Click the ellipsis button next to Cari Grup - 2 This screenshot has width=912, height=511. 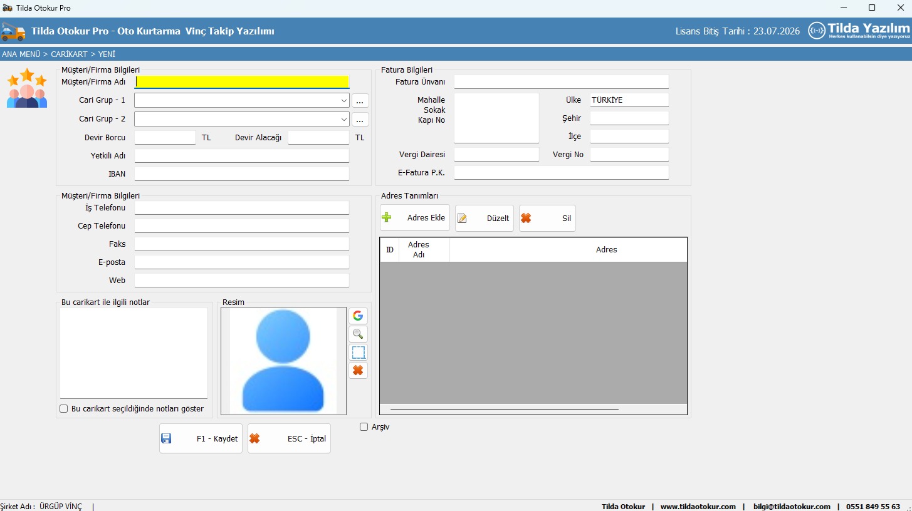(x=360, y=119)
